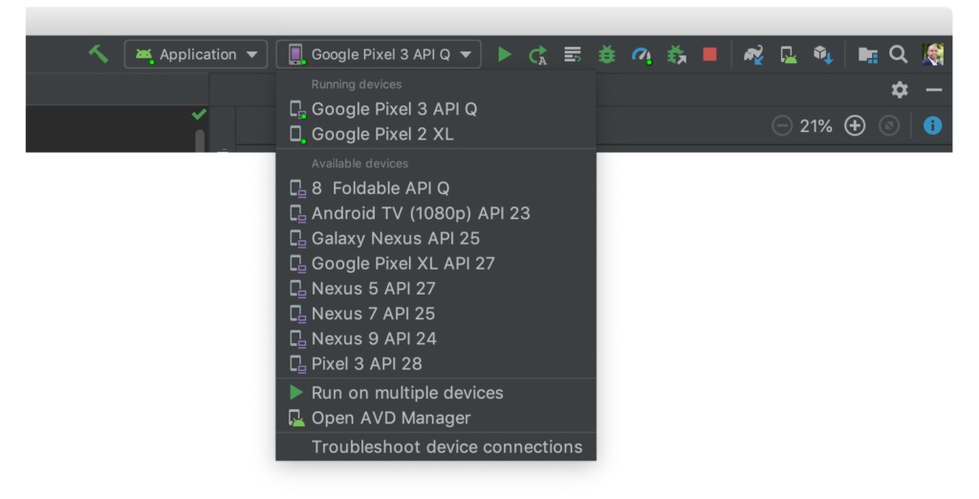Zoom out with the minus button
Viewport: 979px width, 499px height.
click(x=782, y=126)
